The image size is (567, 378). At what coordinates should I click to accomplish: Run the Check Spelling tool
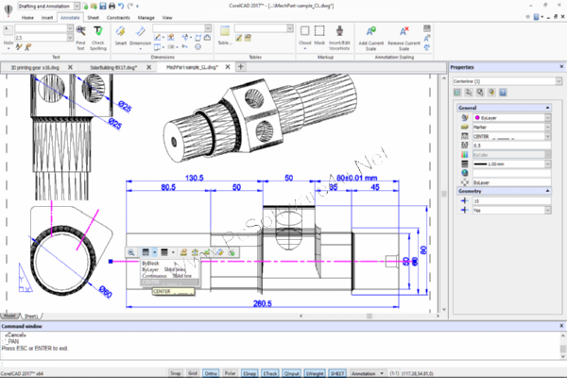[x=98, y=31]
